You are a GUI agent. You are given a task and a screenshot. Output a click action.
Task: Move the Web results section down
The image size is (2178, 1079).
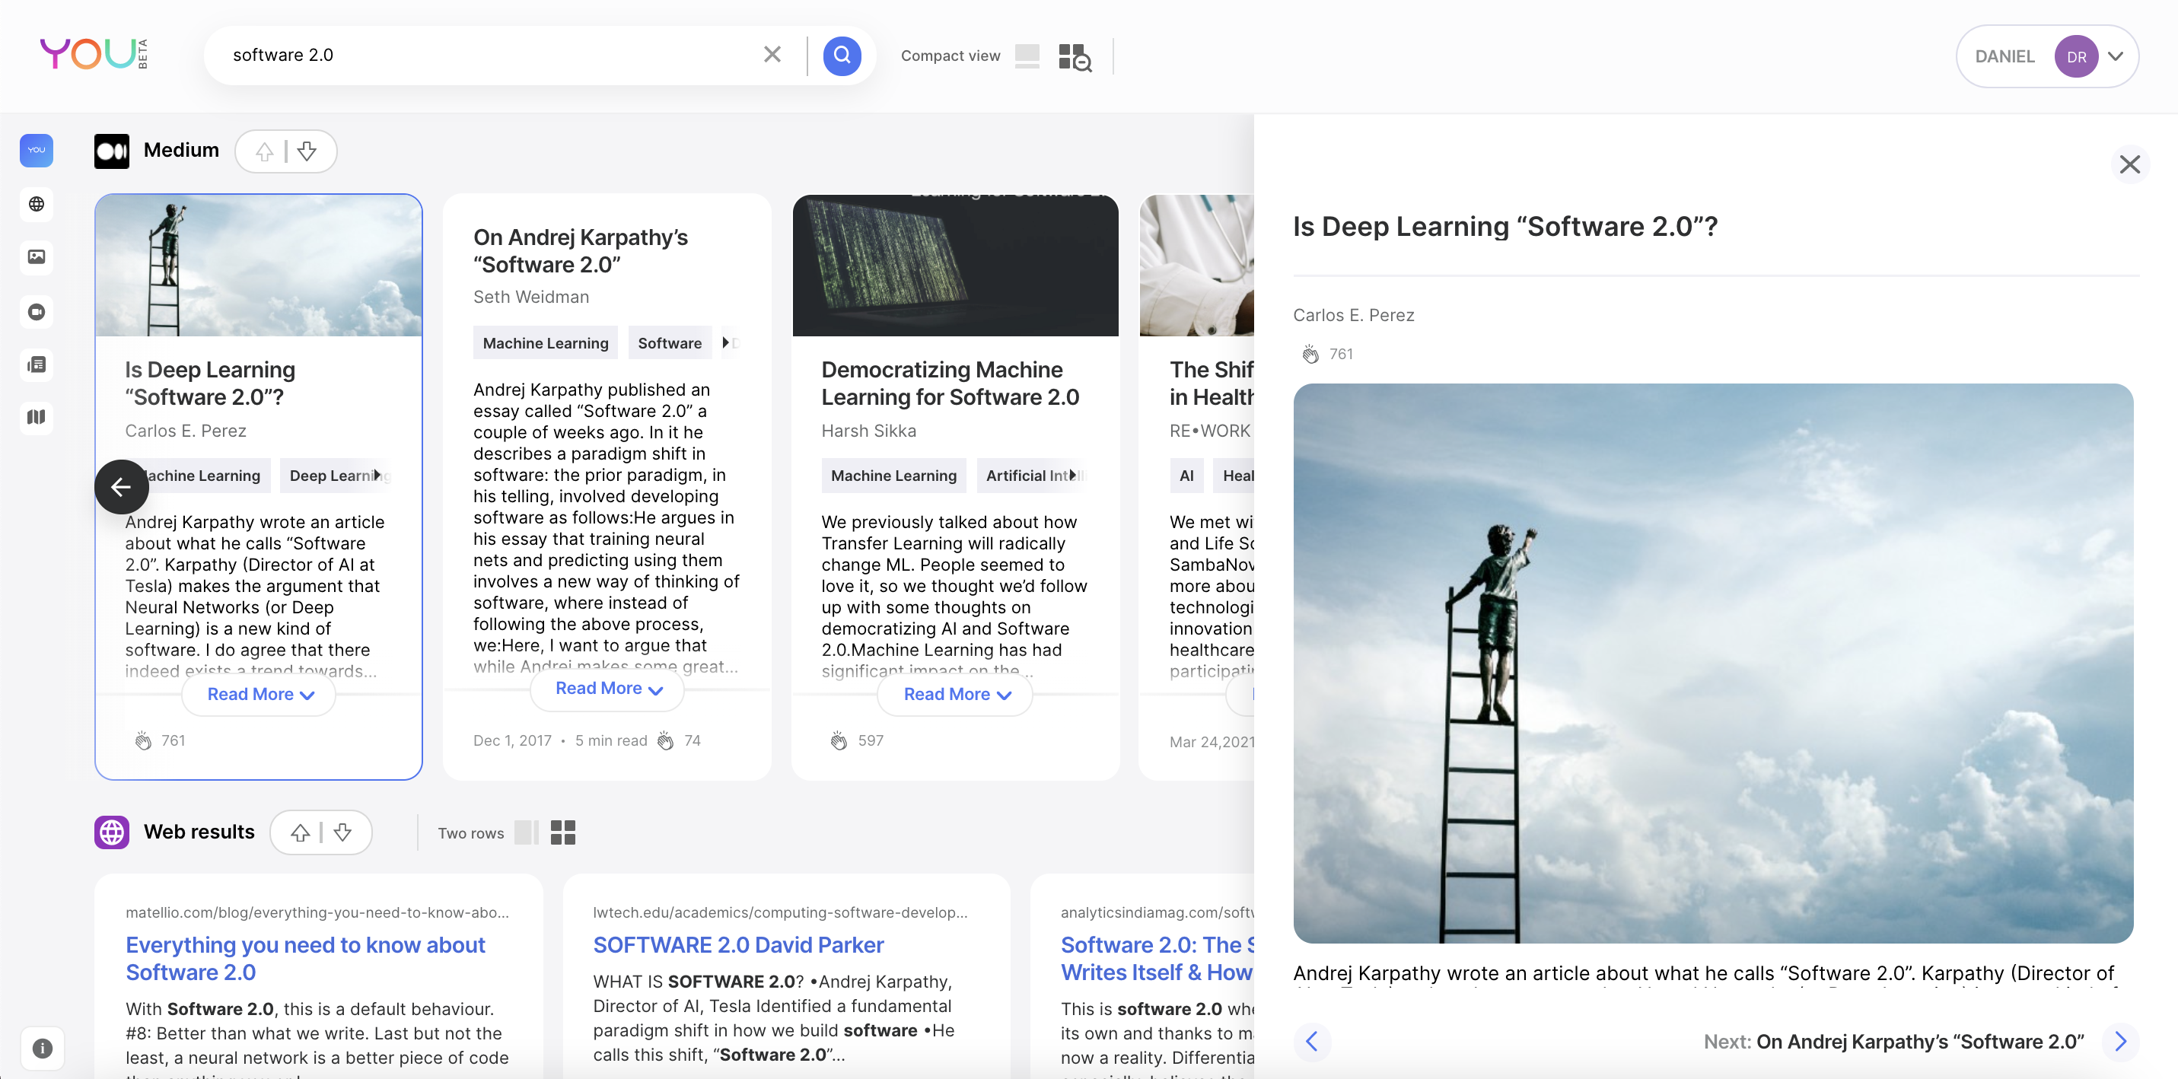[x=342, y=832]
